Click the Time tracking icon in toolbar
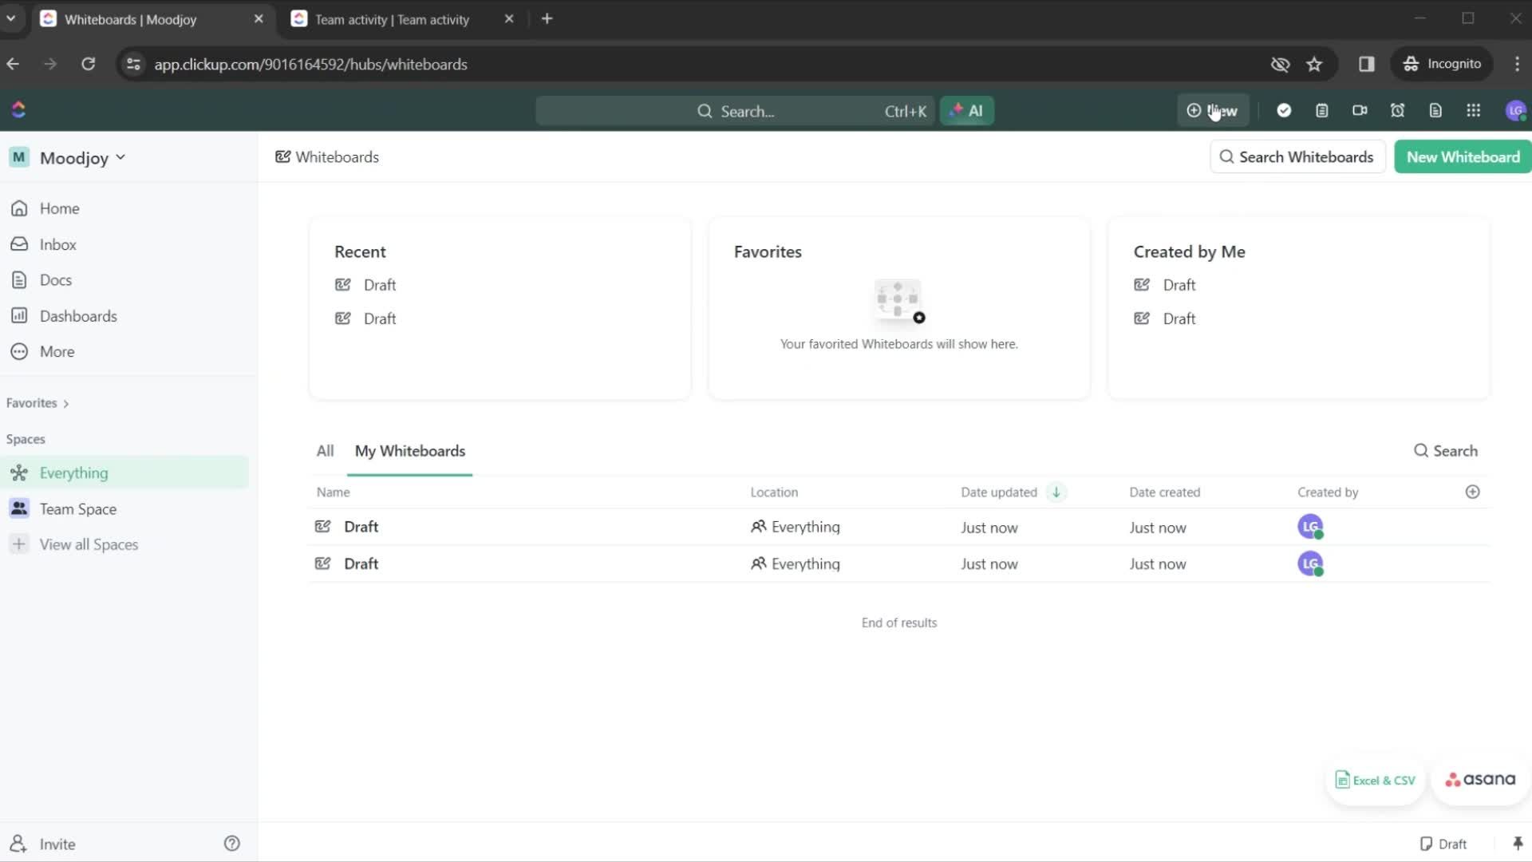 pos(1397,110)
